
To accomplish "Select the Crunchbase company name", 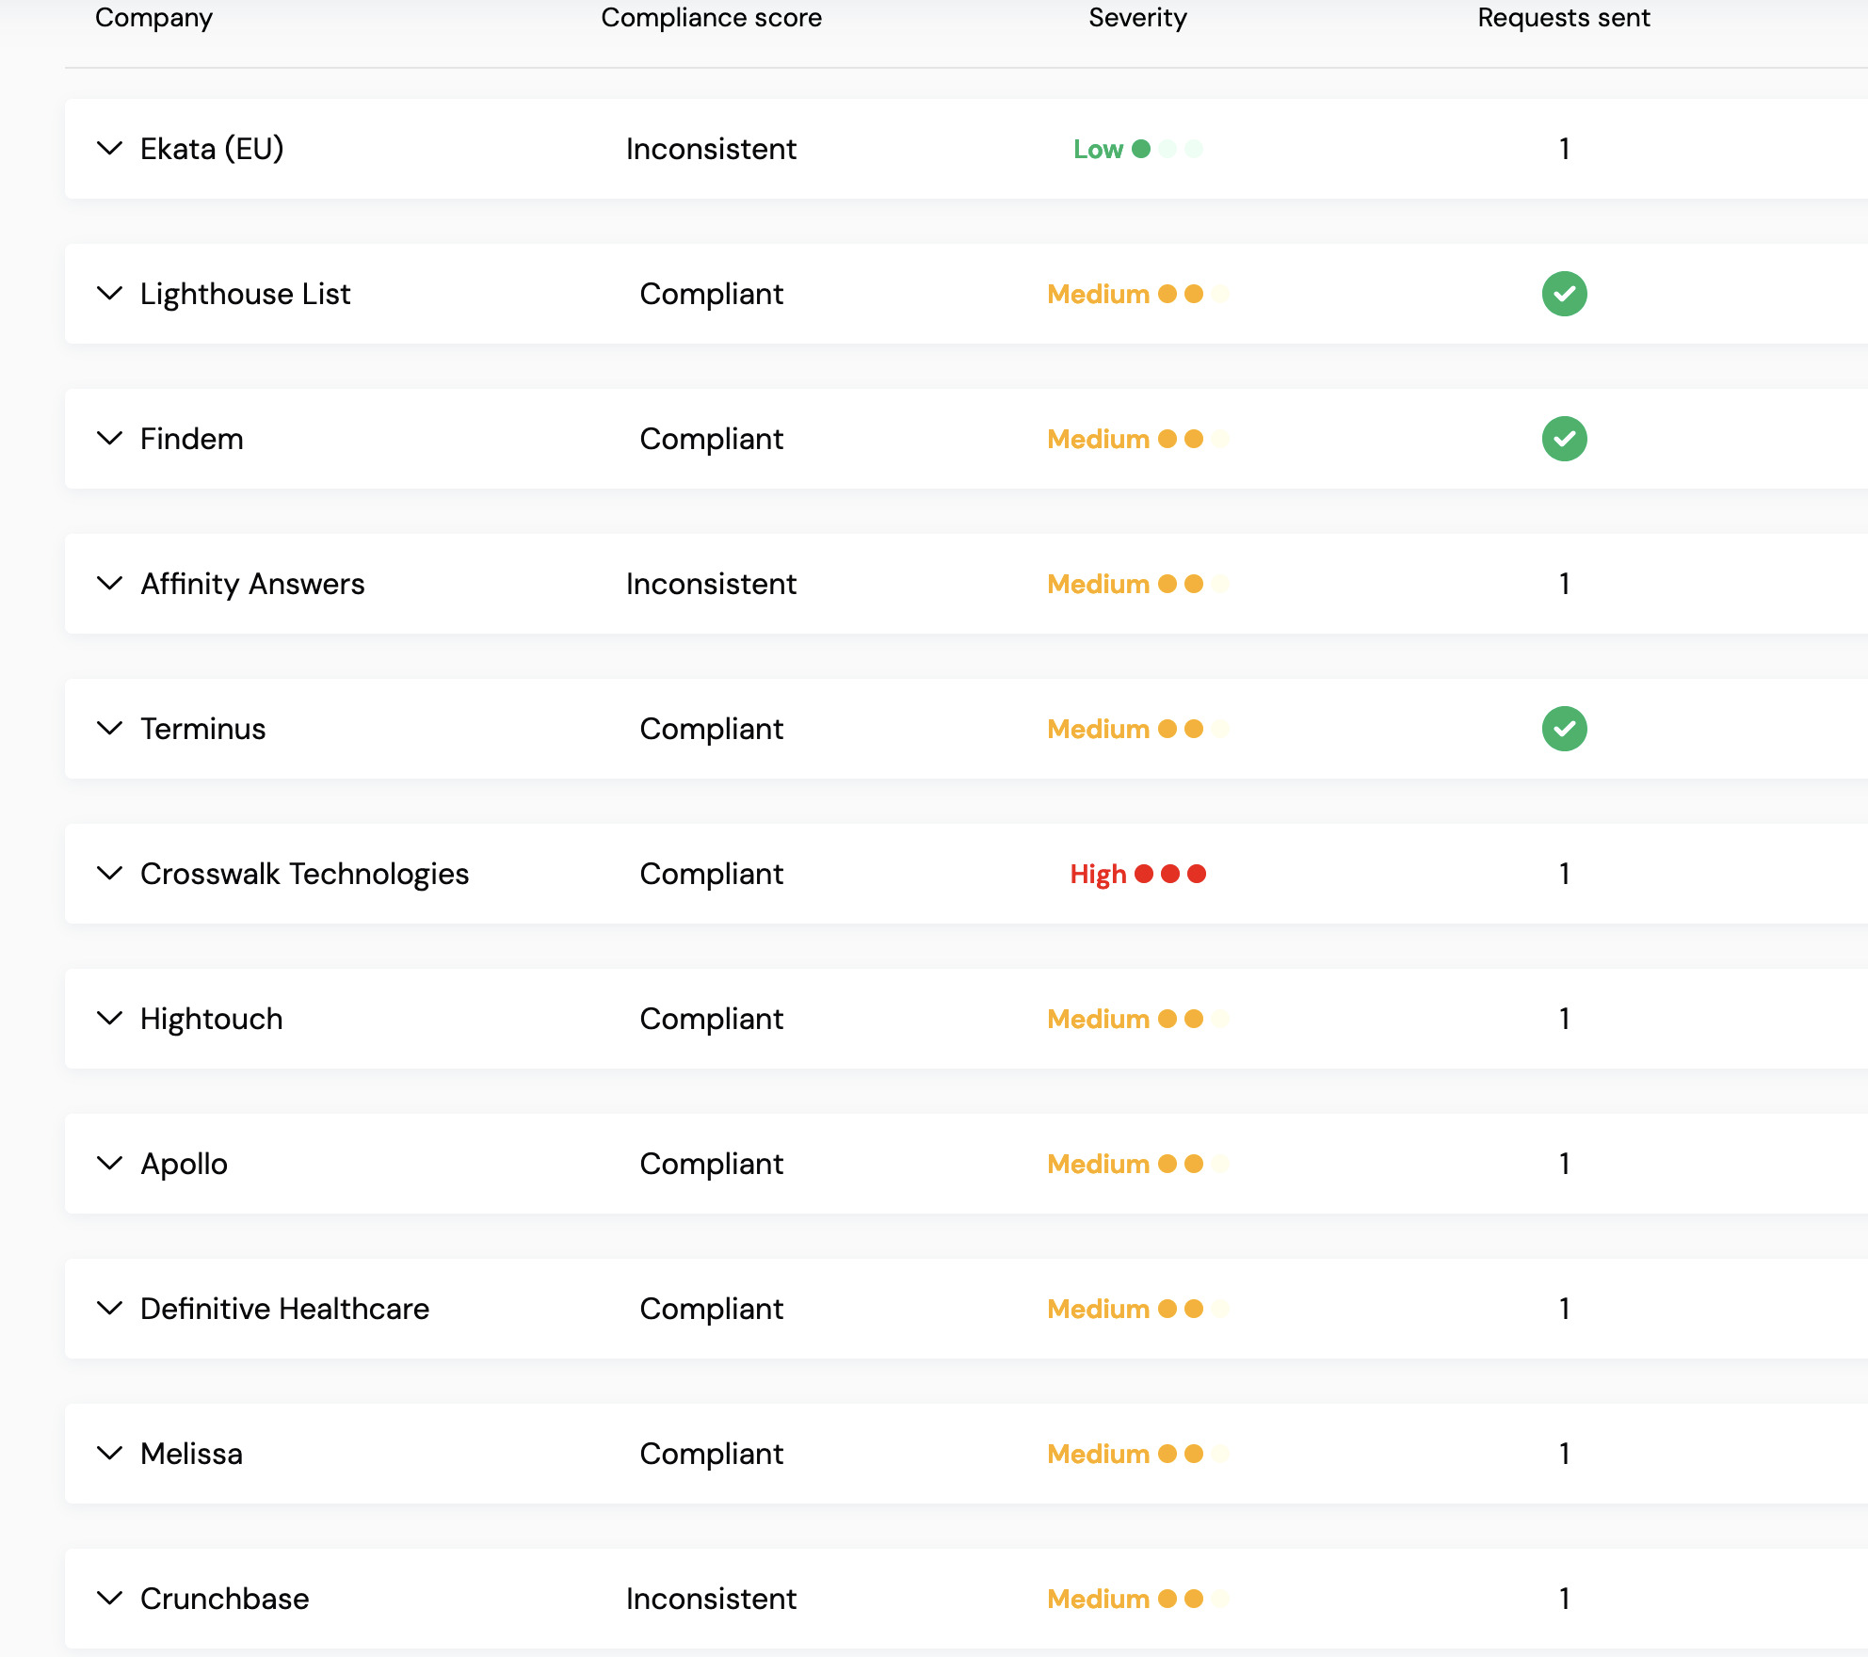I will 224,1599.
